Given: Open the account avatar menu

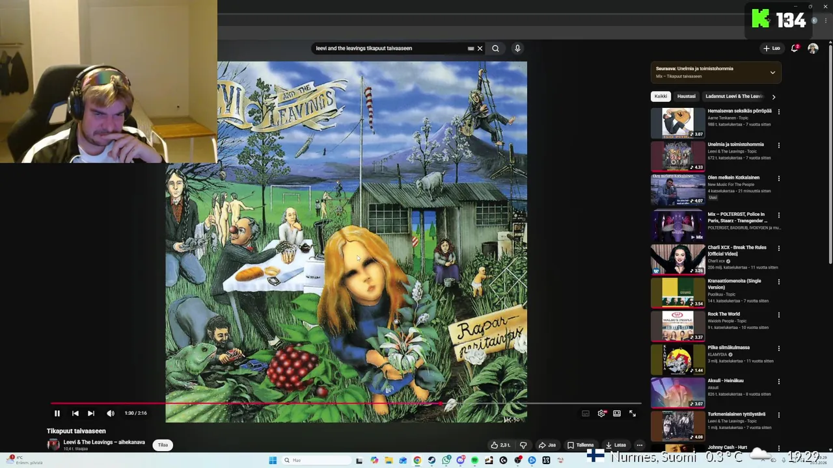Looking at the screenshot, I should (x=813, y=48).
